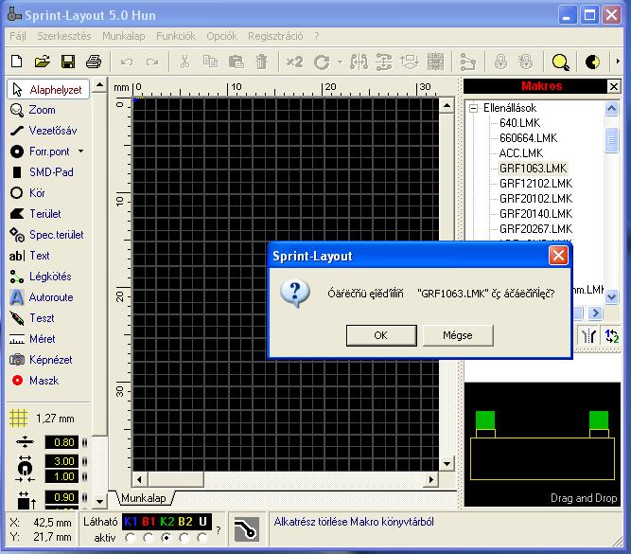Click the Redo arrow icon
This screenshot has width=631, height=554.
(152, 63)
